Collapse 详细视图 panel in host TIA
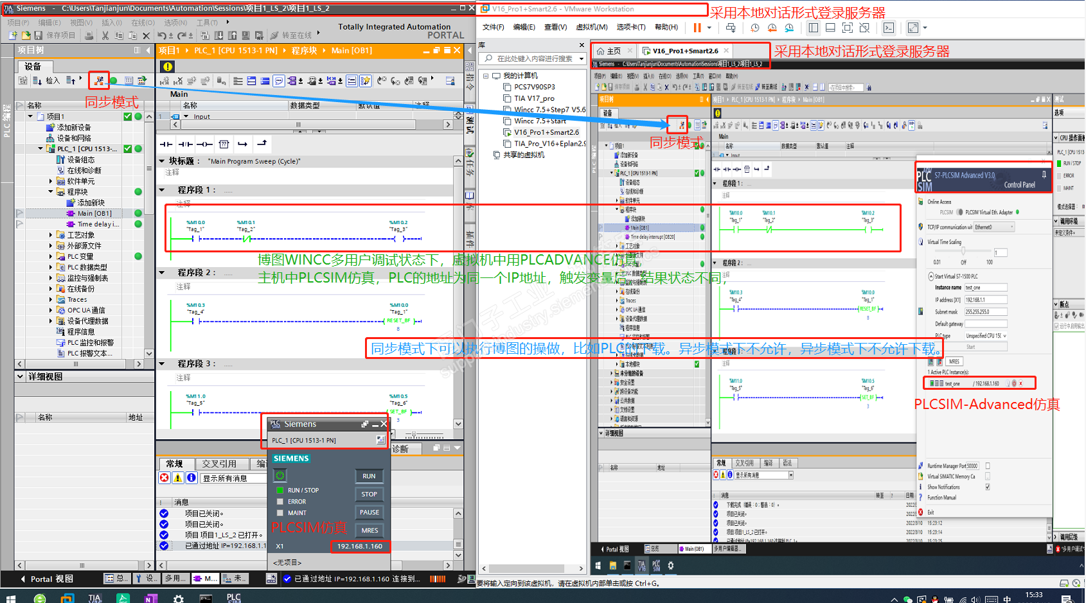Screen dimensions: 1086x603 21,376
